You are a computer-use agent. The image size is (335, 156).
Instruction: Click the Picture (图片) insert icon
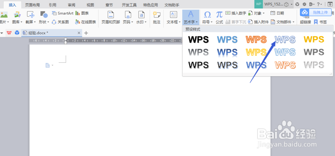click(4, 15)
